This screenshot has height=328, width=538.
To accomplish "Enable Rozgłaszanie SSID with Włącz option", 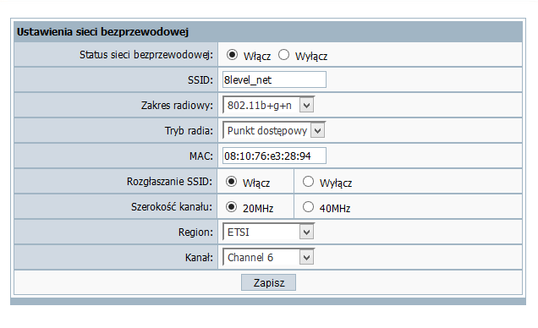I will click(231, 182).
